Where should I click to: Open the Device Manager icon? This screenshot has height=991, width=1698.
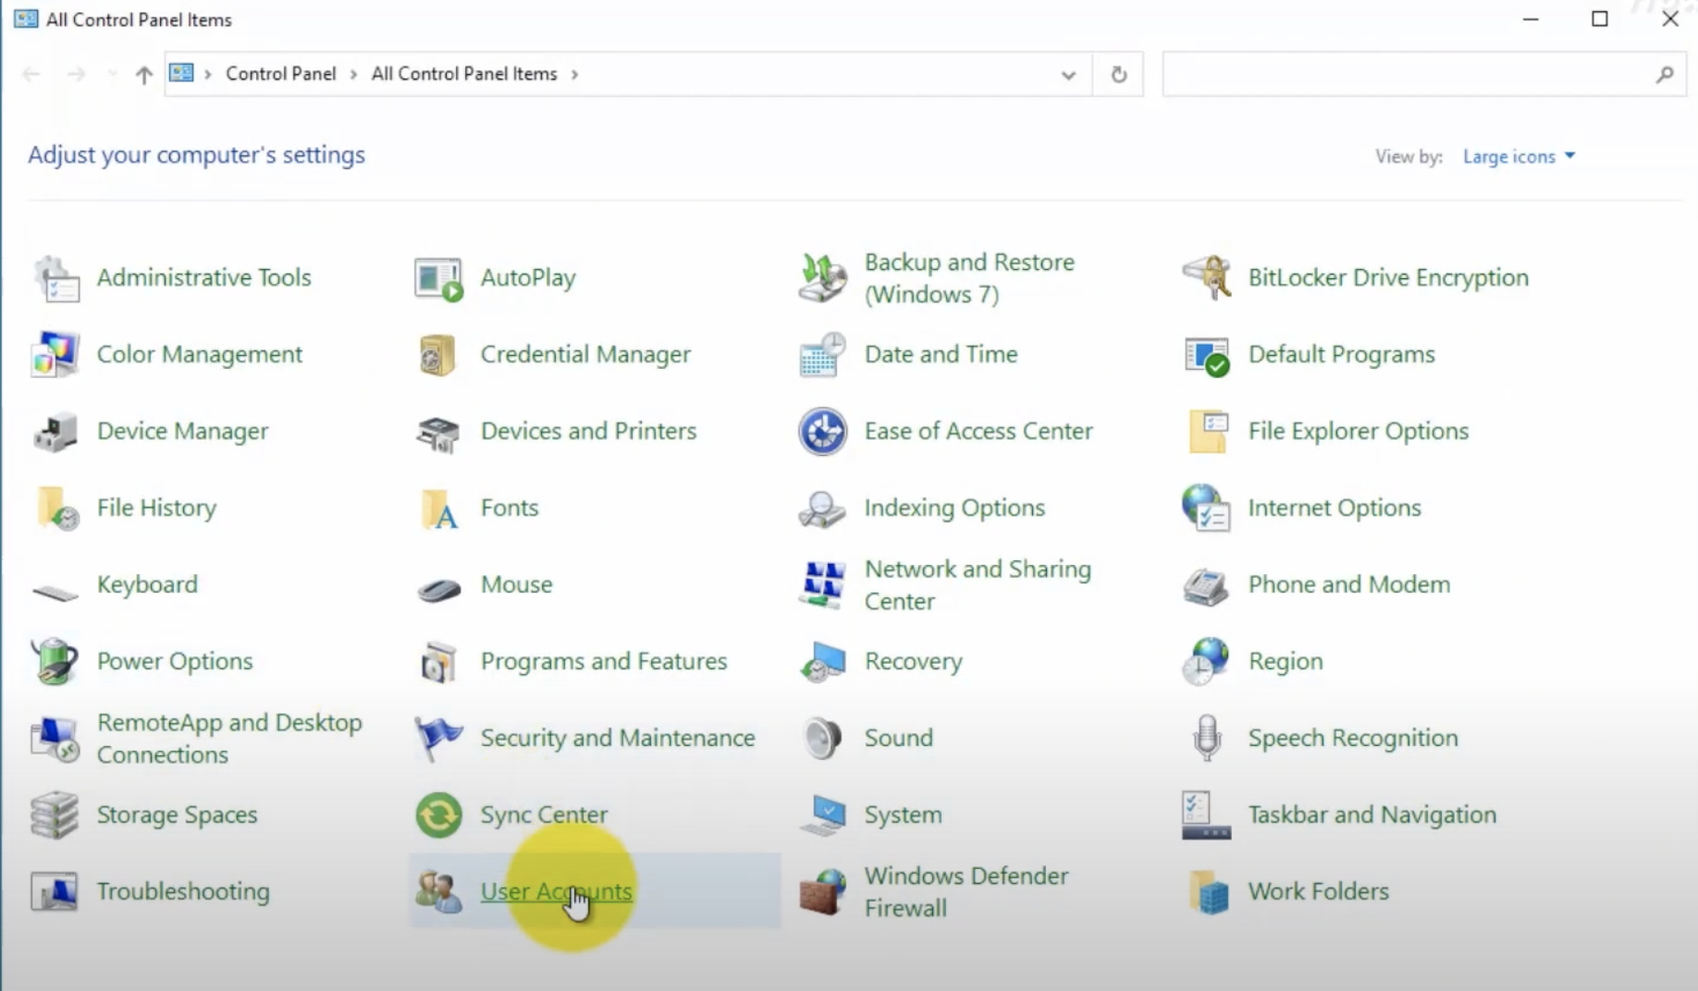[55, 432]
